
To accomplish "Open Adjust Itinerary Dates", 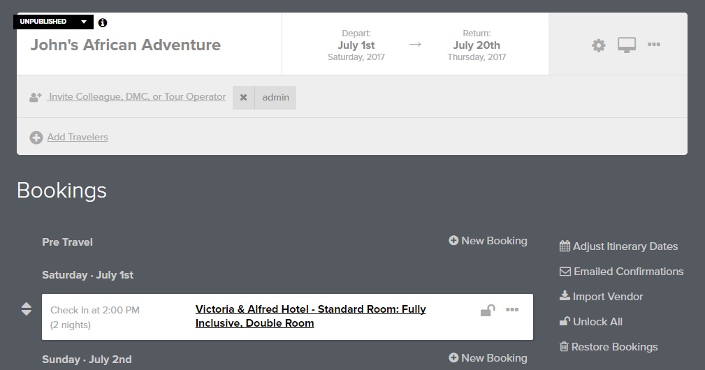I will point(619,246).
